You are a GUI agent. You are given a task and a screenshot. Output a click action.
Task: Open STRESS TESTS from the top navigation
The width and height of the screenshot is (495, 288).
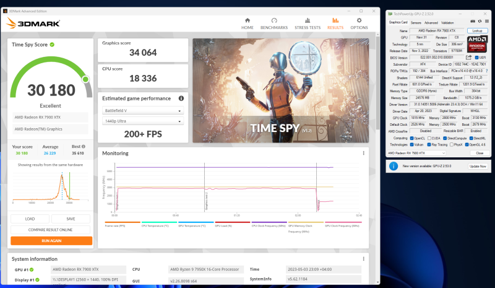(307, 24)
